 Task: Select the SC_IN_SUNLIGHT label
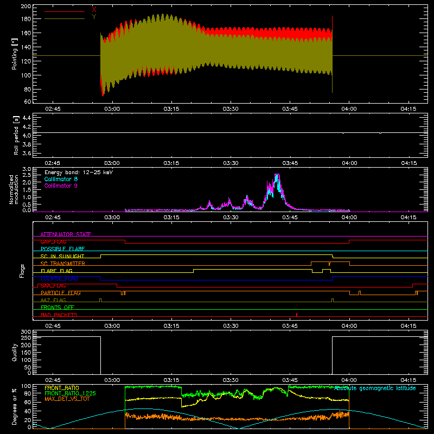[x=62, y=256]
